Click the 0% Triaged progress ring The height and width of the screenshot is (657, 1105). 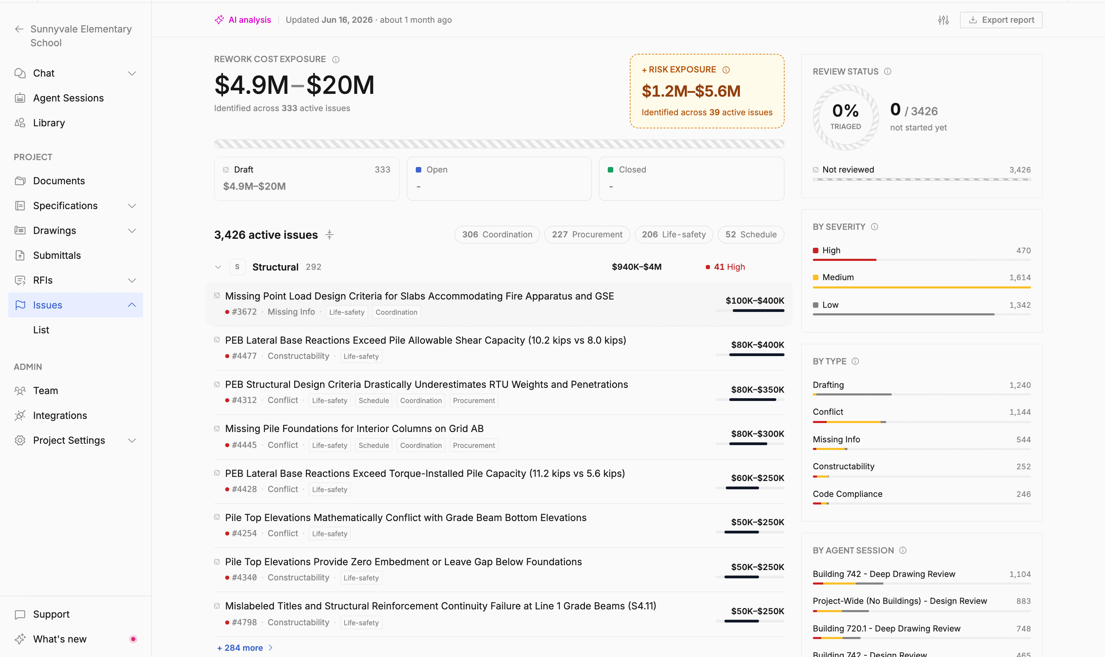click(845, 117)
